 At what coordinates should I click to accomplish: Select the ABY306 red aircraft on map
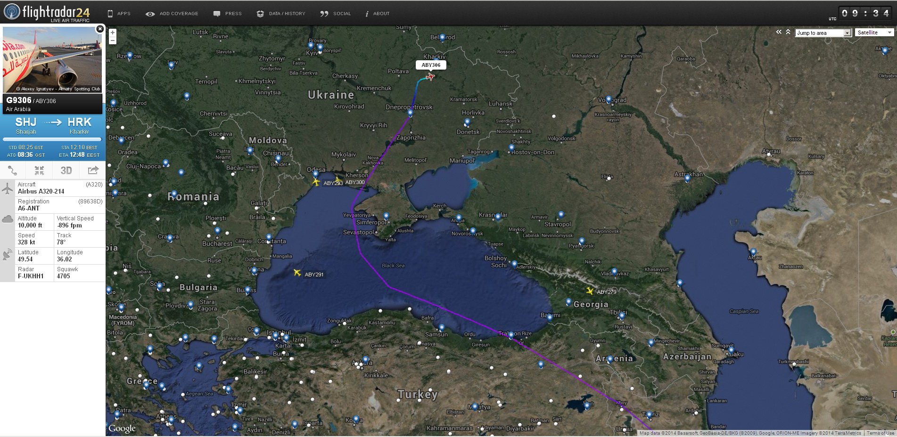[x=430, y=77]
